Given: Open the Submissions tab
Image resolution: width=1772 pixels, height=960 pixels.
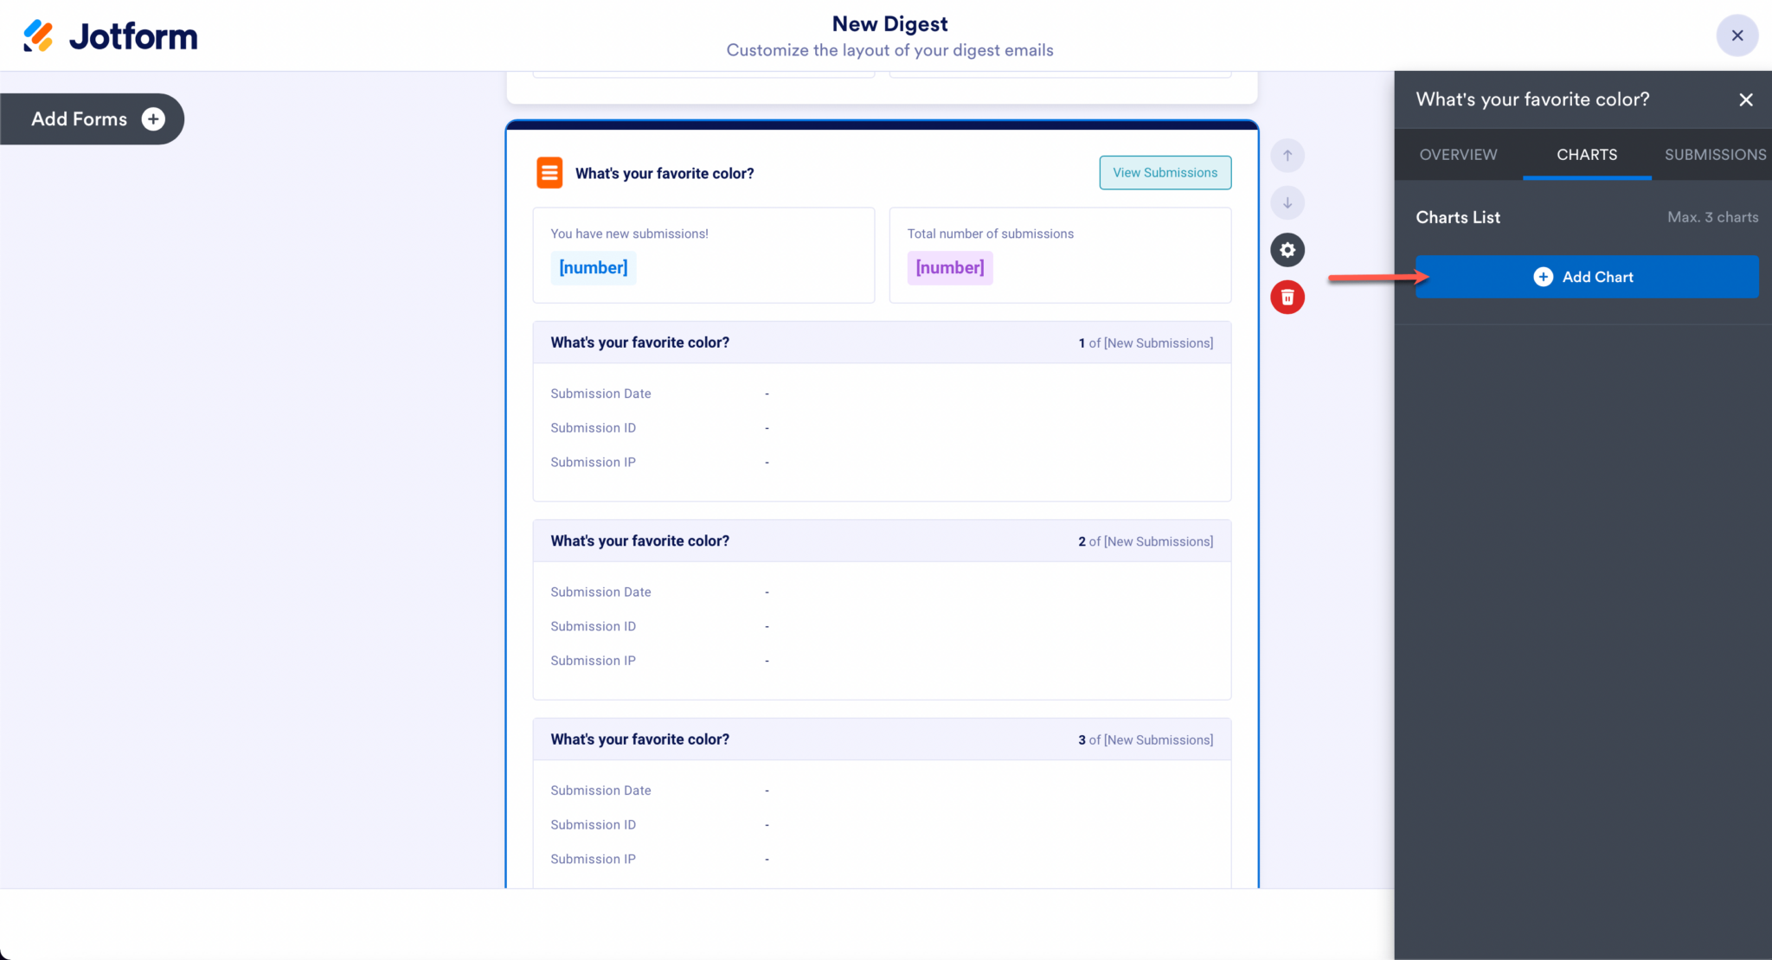Looking at the screenshot, I should coord(1714,155).
